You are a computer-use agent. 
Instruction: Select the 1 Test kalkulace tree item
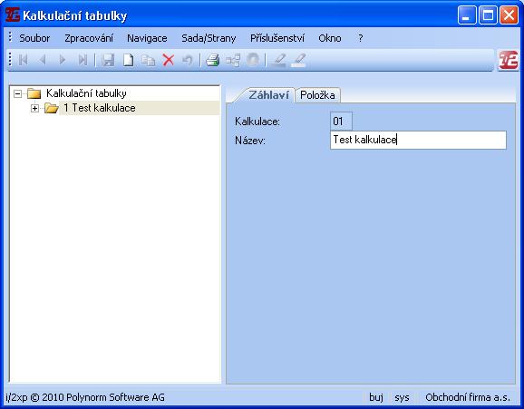coord(99,108)
